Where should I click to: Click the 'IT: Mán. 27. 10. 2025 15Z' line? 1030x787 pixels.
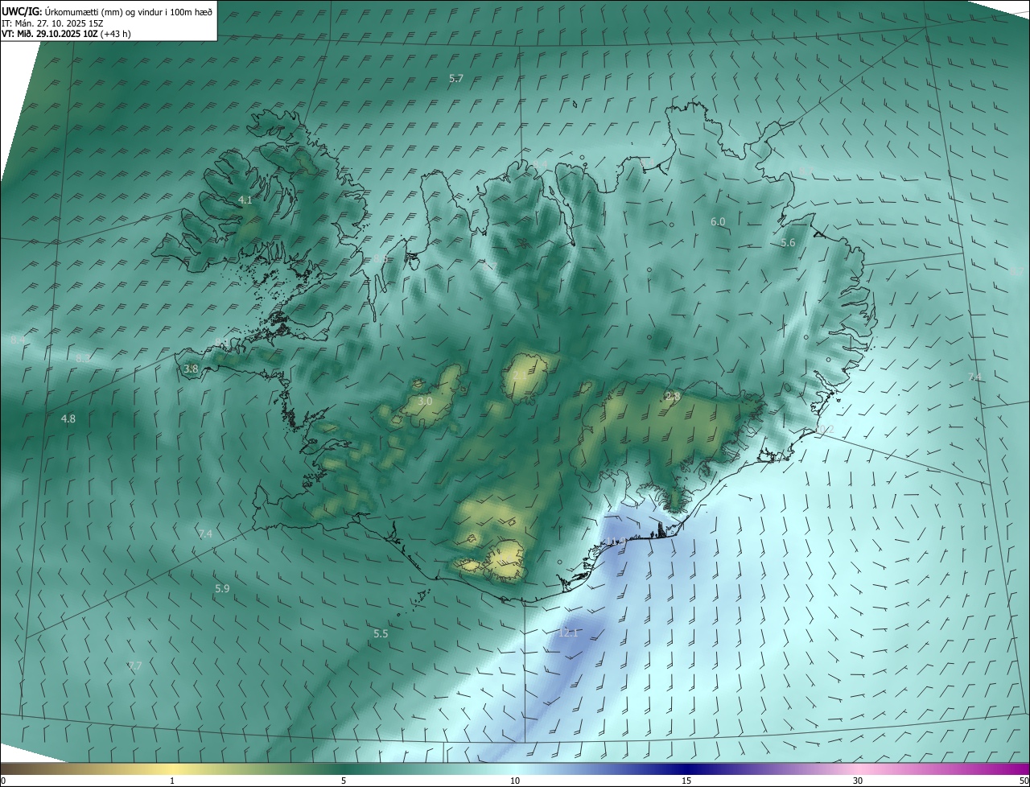53,23
